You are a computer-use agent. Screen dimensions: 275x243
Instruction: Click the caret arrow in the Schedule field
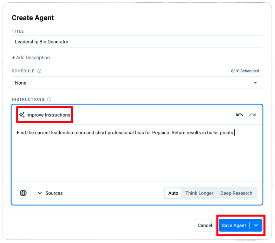coord(255,83)
